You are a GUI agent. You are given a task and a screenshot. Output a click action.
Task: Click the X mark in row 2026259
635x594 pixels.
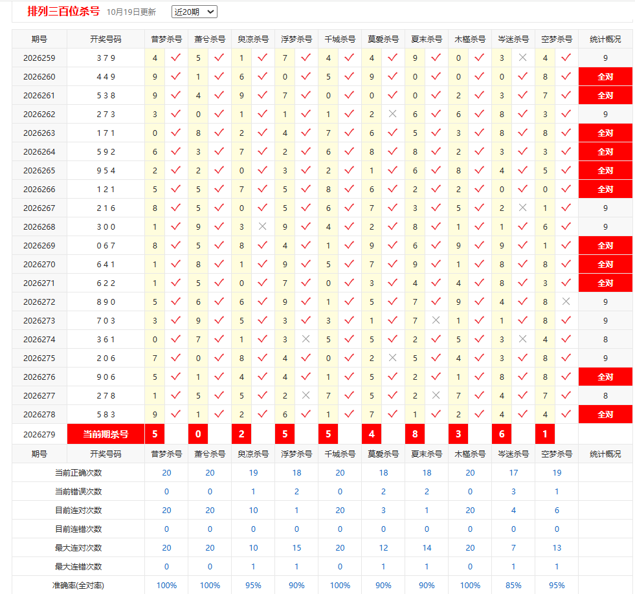click(523, 58)
